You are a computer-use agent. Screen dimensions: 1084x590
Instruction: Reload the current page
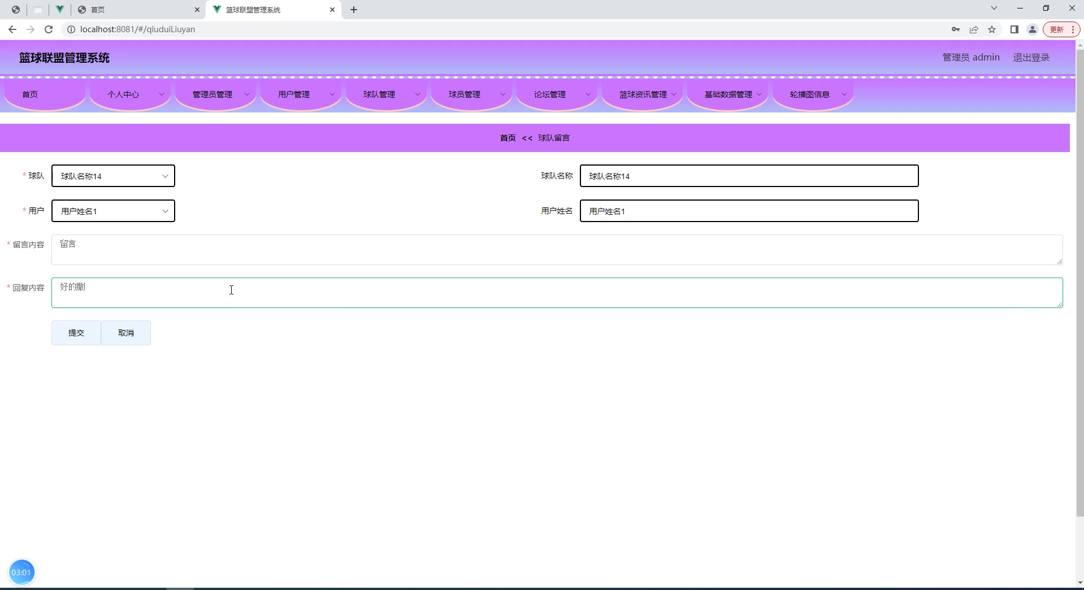[x=49, y=29]
